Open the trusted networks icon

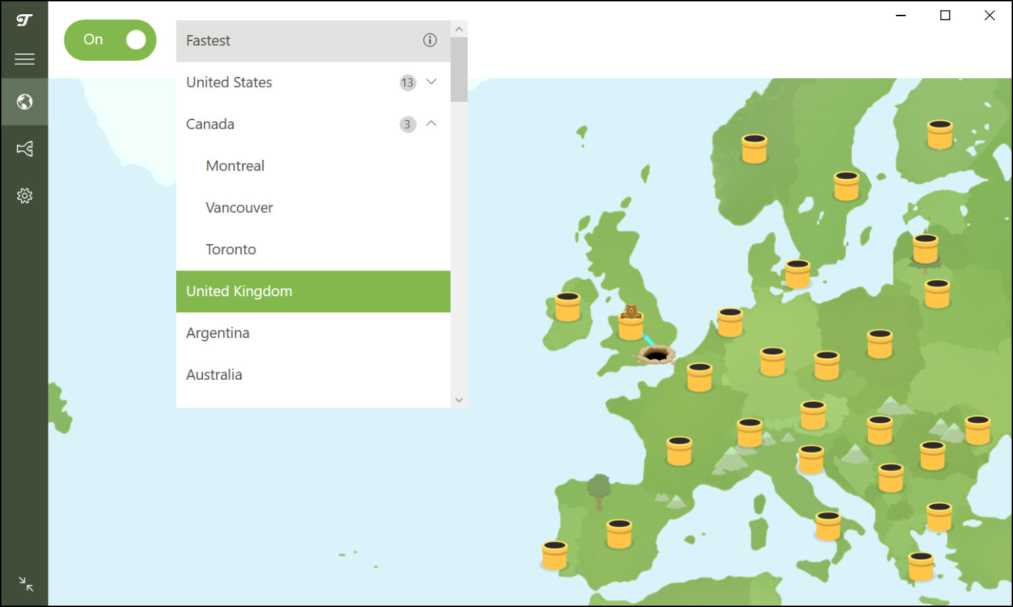point(24,148)
